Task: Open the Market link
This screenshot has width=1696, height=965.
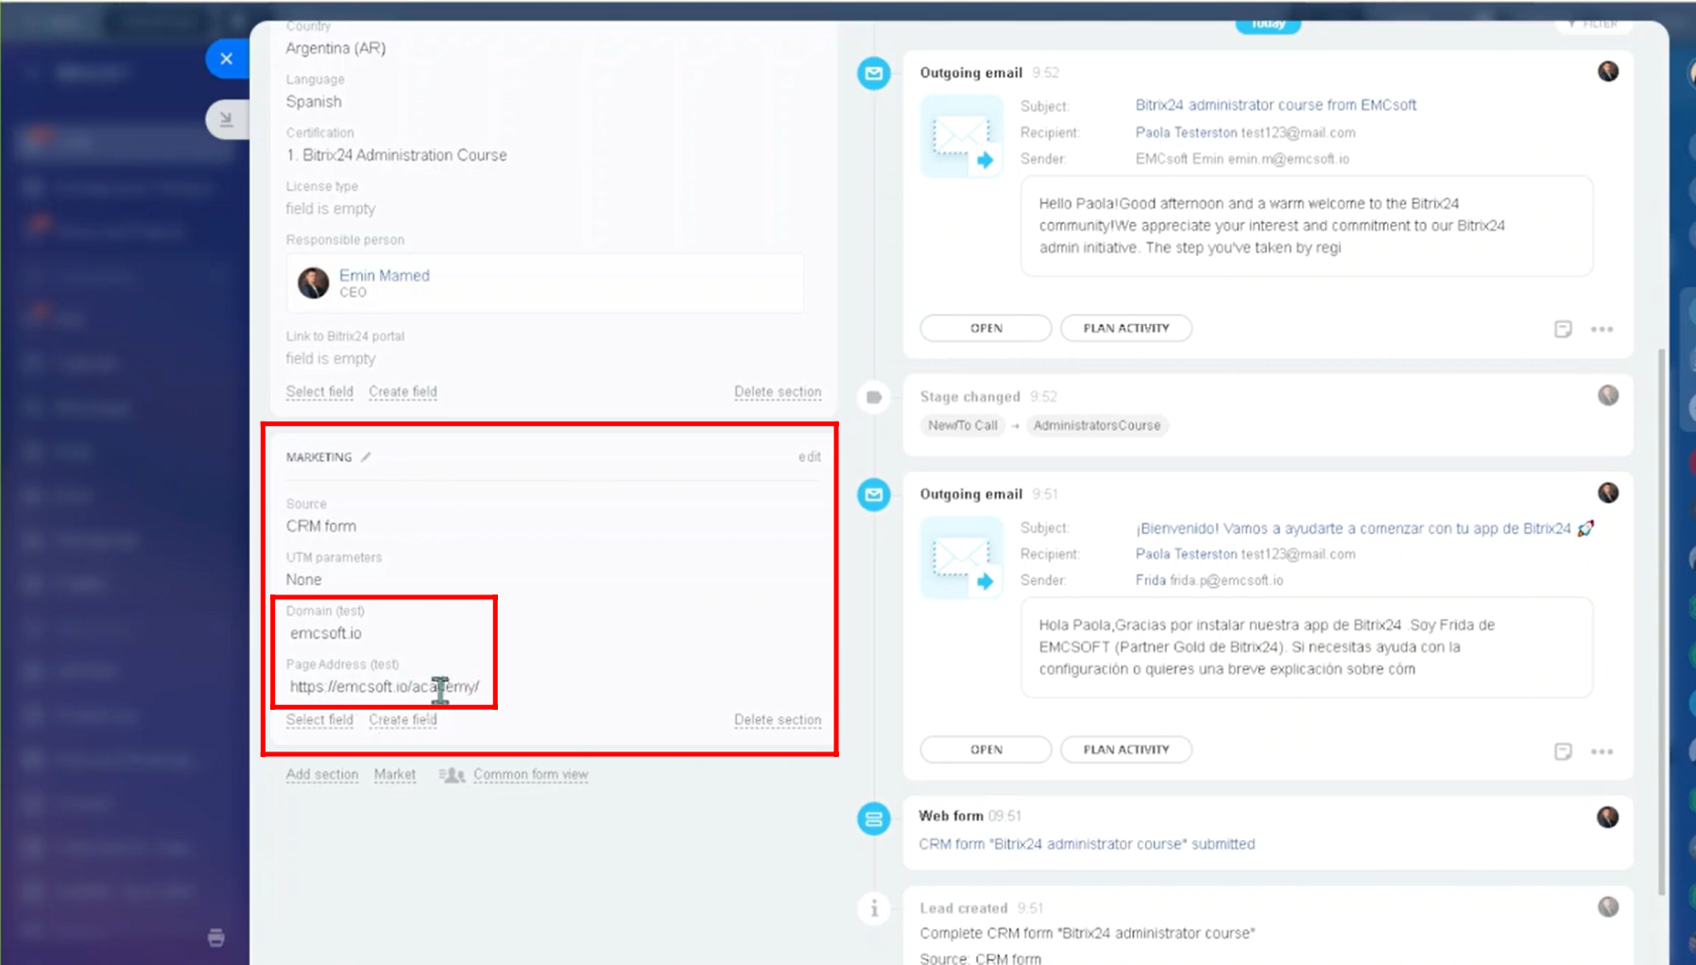Action: 394,774
